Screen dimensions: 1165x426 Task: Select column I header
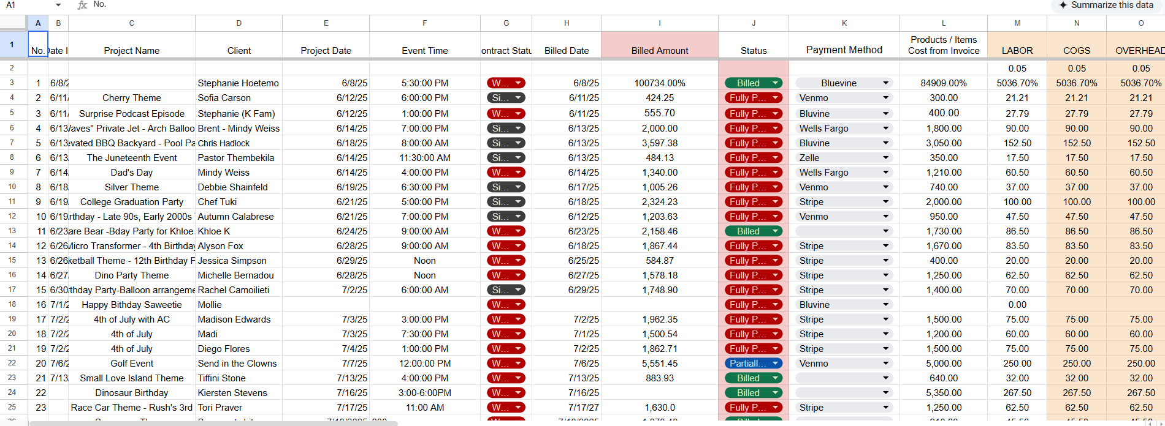660,23
